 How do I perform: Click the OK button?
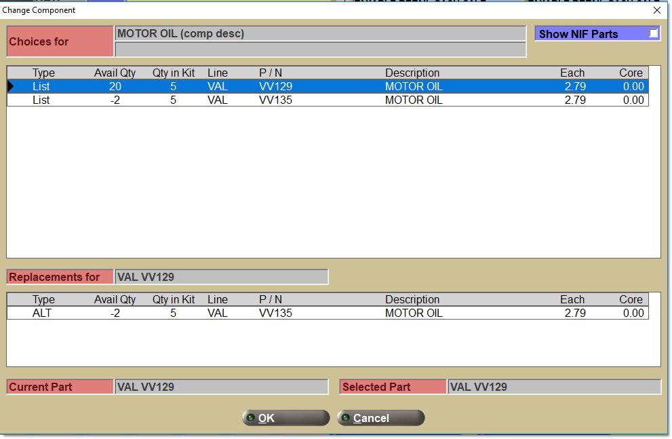point(285,418)
